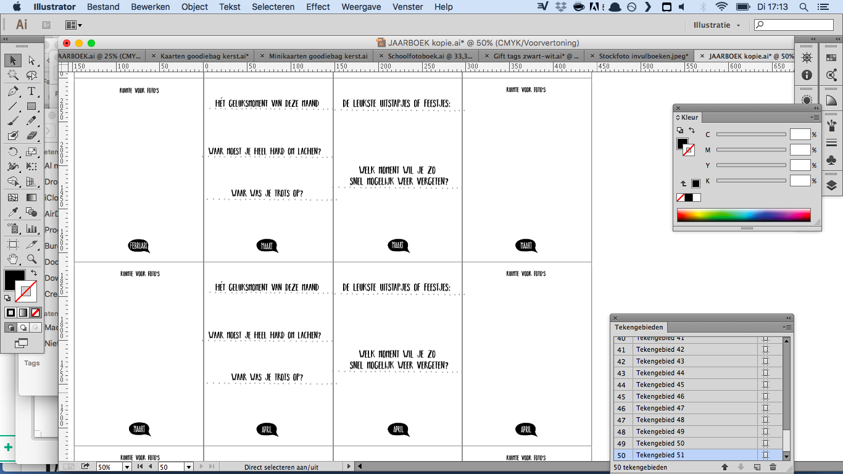Image resolution: width=843 pixels, height=474 pixels.
Task: Select the Paintbrush tool
Action: [13, 121]
